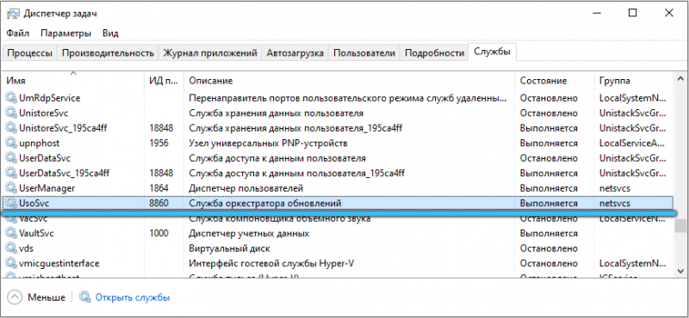689x318 pixels.
Task: Click description Виртуальный диск
Action: tap(229, 248)
